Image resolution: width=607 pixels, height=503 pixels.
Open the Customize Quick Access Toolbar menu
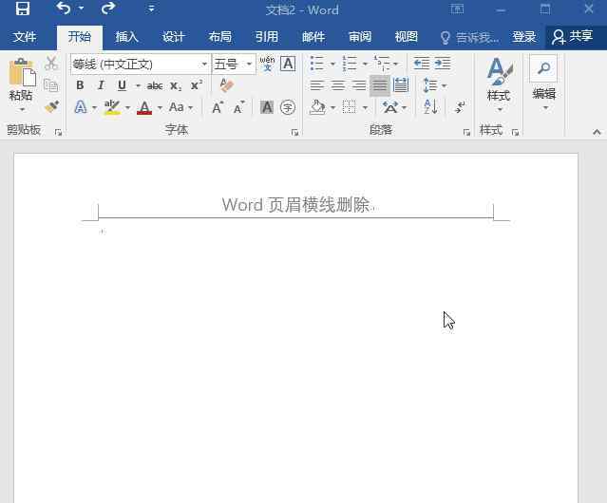tap(151, 9)
